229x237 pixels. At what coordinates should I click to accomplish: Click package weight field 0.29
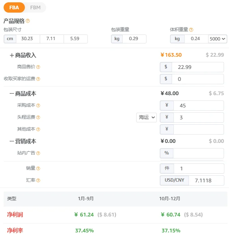tap(134, 39)
